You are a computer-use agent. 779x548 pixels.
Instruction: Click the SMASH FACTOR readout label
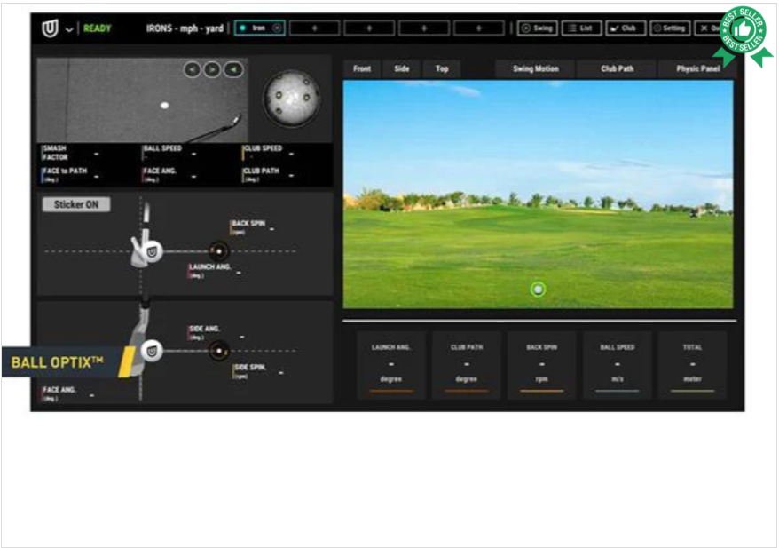click(x=55, y=153)
